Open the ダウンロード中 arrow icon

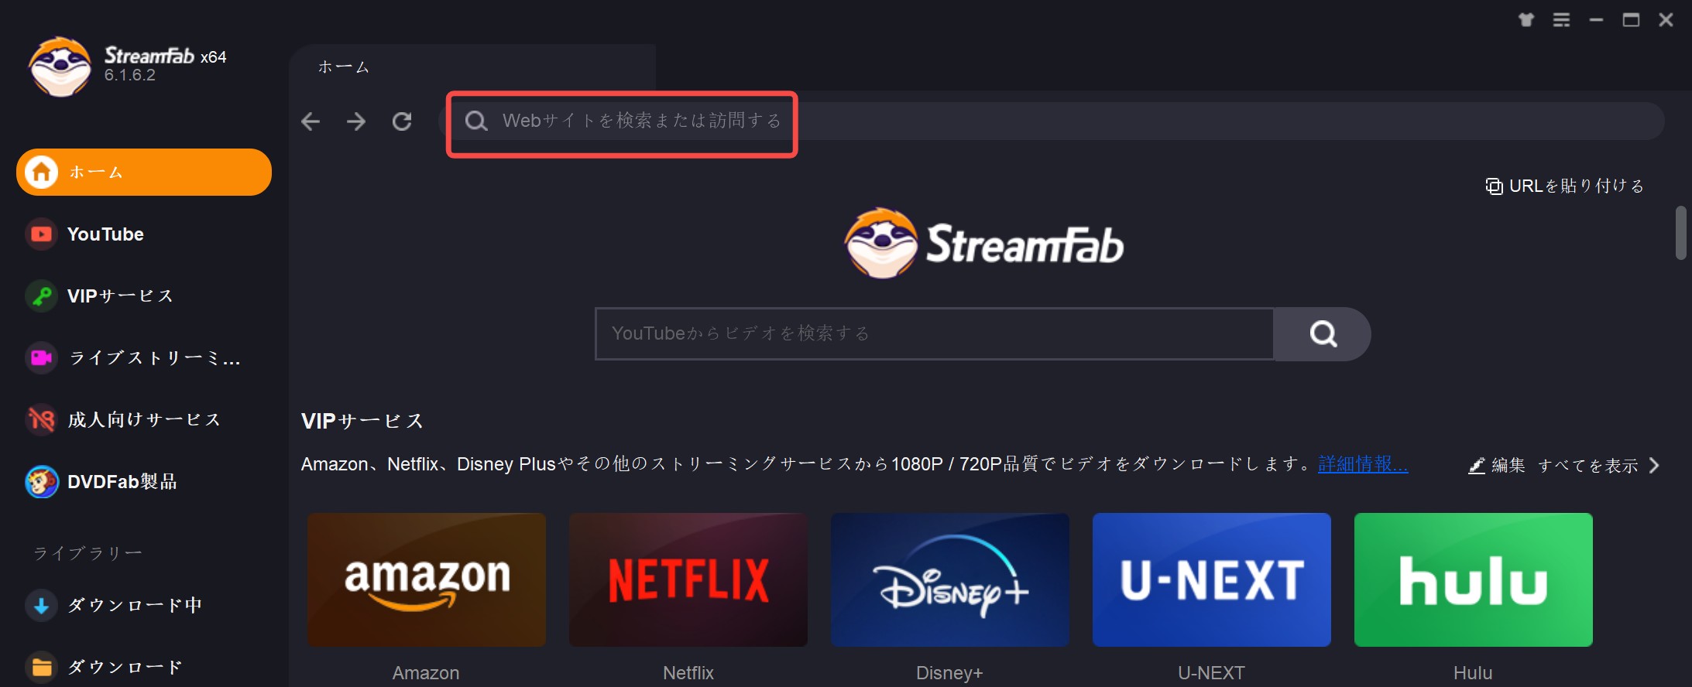42,605
